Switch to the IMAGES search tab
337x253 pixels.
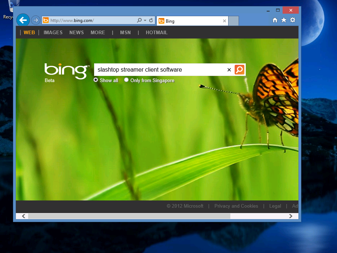(53, 32)
